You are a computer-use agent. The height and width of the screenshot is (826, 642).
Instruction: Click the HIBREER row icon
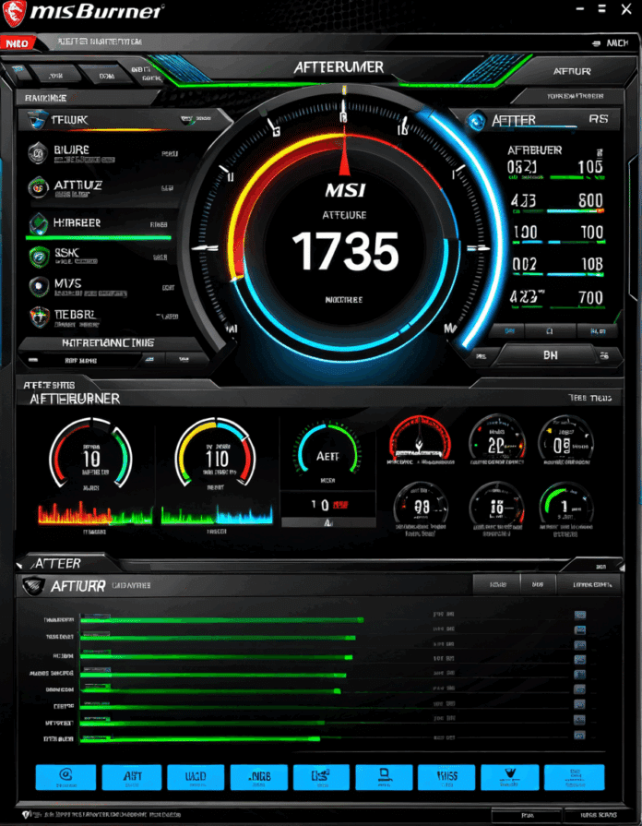38,222
